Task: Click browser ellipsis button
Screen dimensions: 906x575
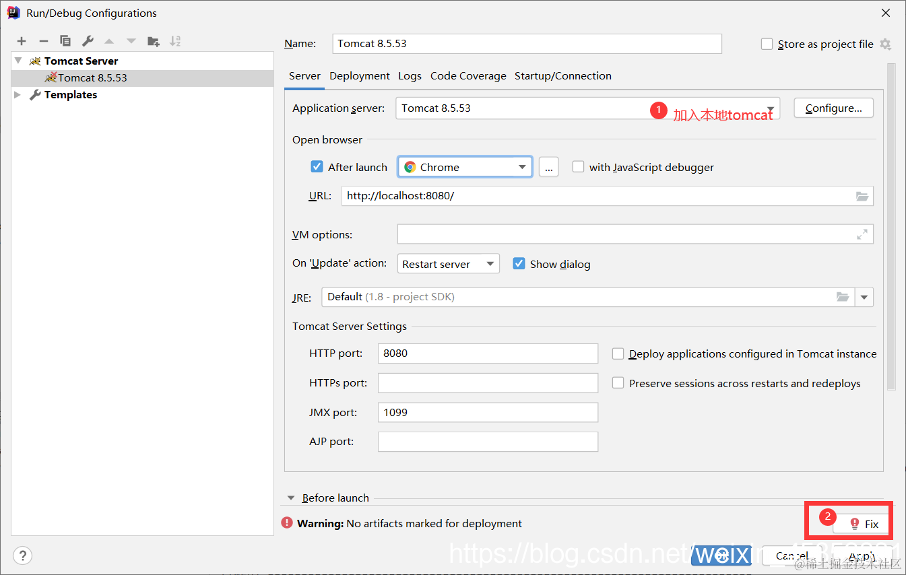Action: [548, 167]
